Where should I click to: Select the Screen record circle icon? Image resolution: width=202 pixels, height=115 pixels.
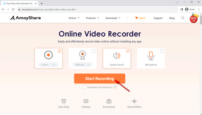tap(48, 55)
